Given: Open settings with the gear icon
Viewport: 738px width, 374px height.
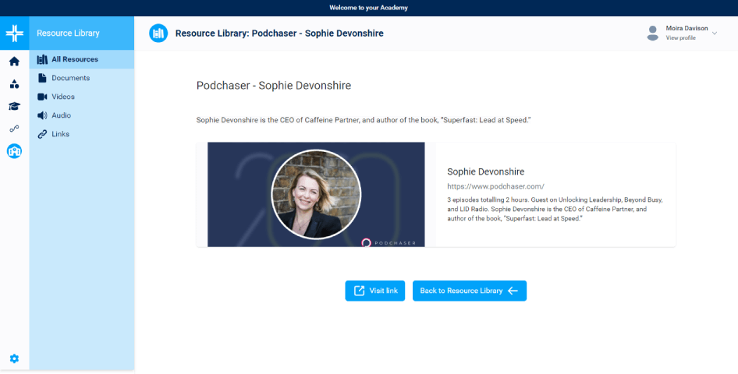Looking at the screenshot, I should pyautogui.click(x=14, y=358).
